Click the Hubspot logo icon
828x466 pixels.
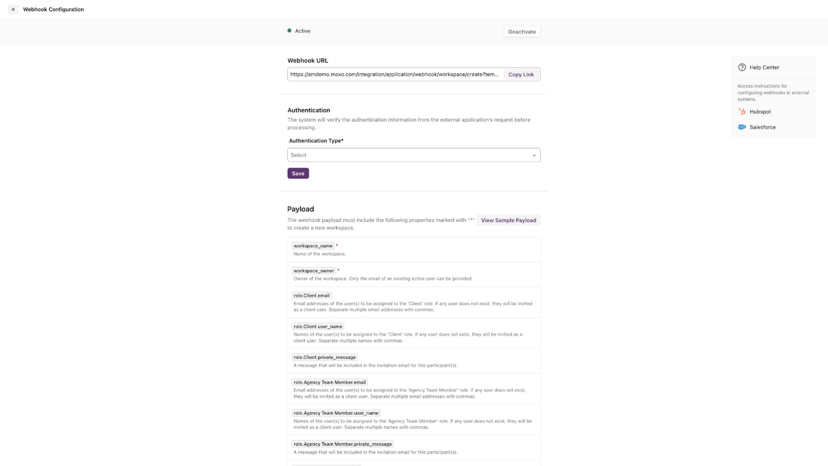pos(742,112)
